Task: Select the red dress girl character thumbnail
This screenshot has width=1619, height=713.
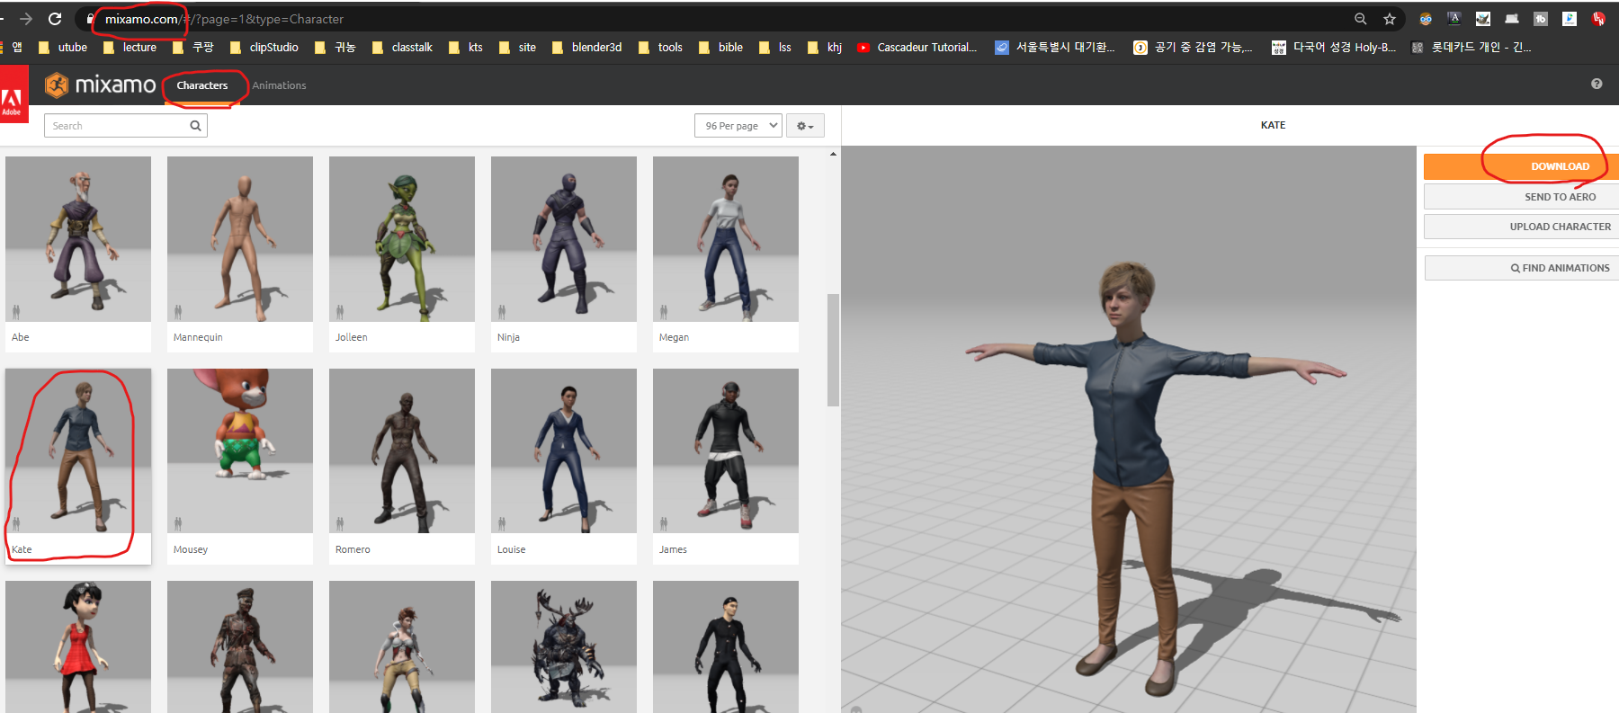Action: 78,646
